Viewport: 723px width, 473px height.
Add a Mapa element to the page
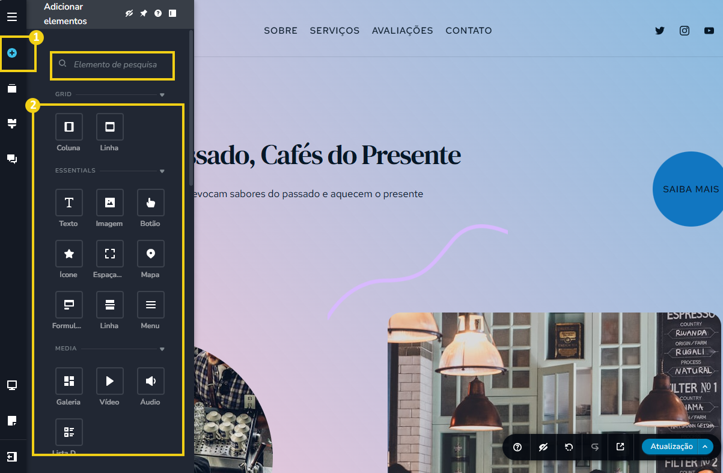tap(150, 254)
